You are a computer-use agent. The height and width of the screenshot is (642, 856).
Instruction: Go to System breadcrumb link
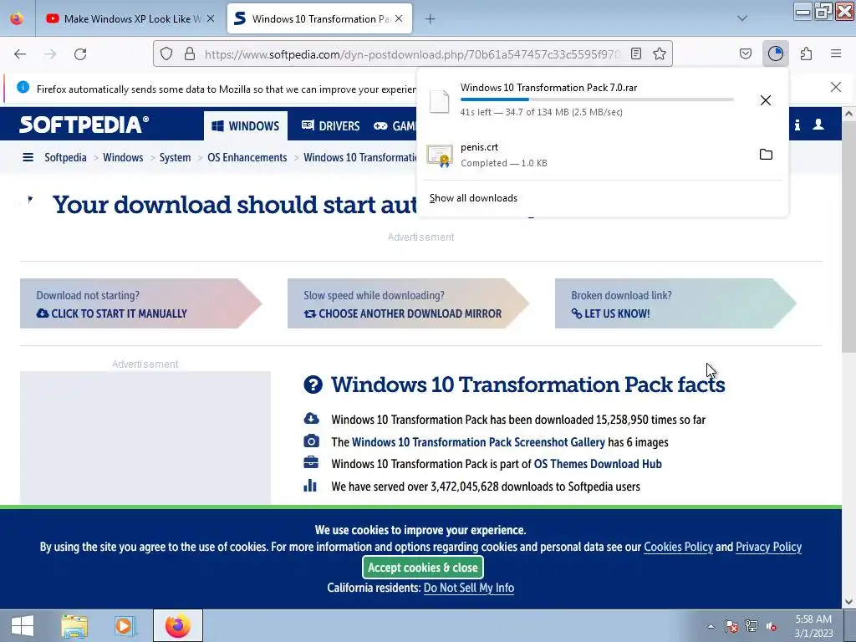175,158
